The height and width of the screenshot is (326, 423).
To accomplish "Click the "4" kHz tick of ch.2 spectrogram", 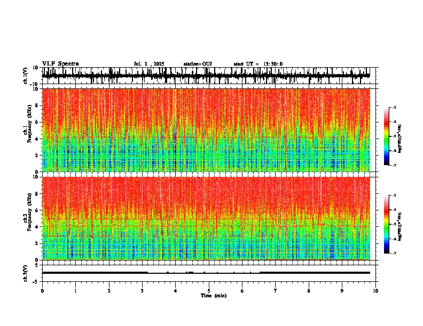I will tap(37, 227).
